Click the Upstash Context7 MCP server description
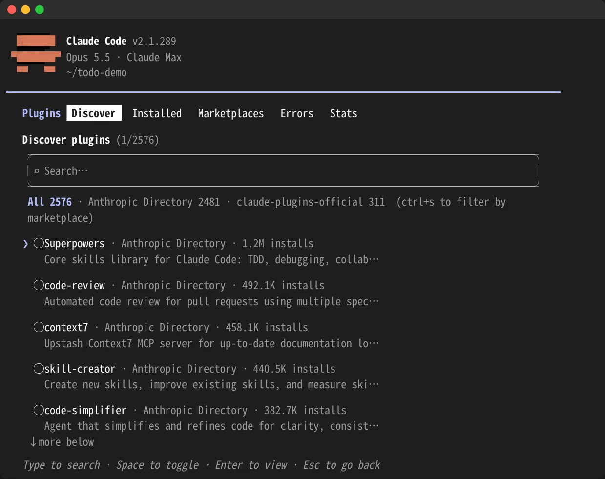605x479 pixels. [211, 343]
